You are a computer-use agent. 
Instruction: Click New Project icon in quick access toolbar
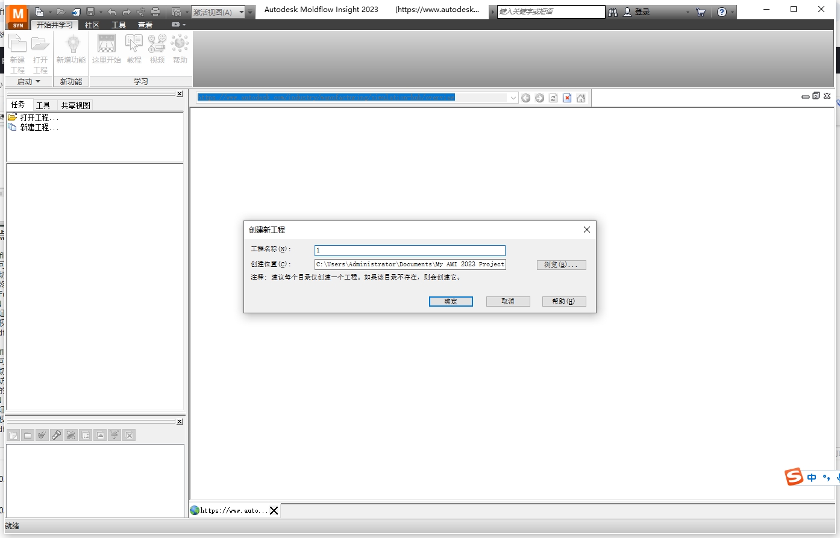coord(39,12)
